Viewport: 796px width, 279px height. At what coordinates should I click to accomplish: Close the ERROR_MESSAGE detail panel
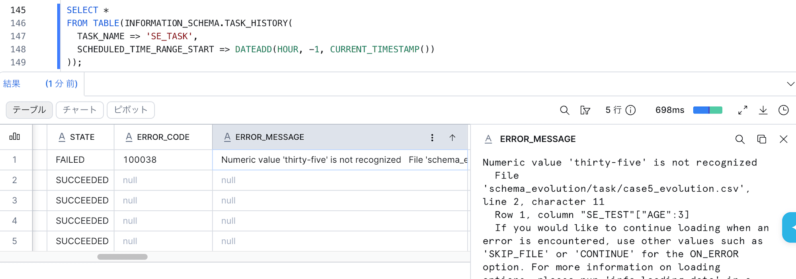(783, 139)
